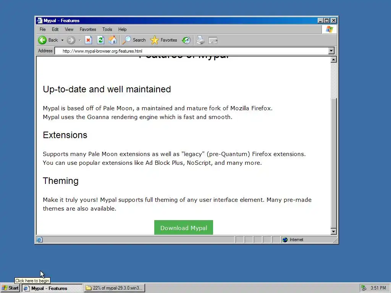Screen dimensions: 391x293
Task: Click the greyed Forward arrow button
Action: click(x=71, y=40)
